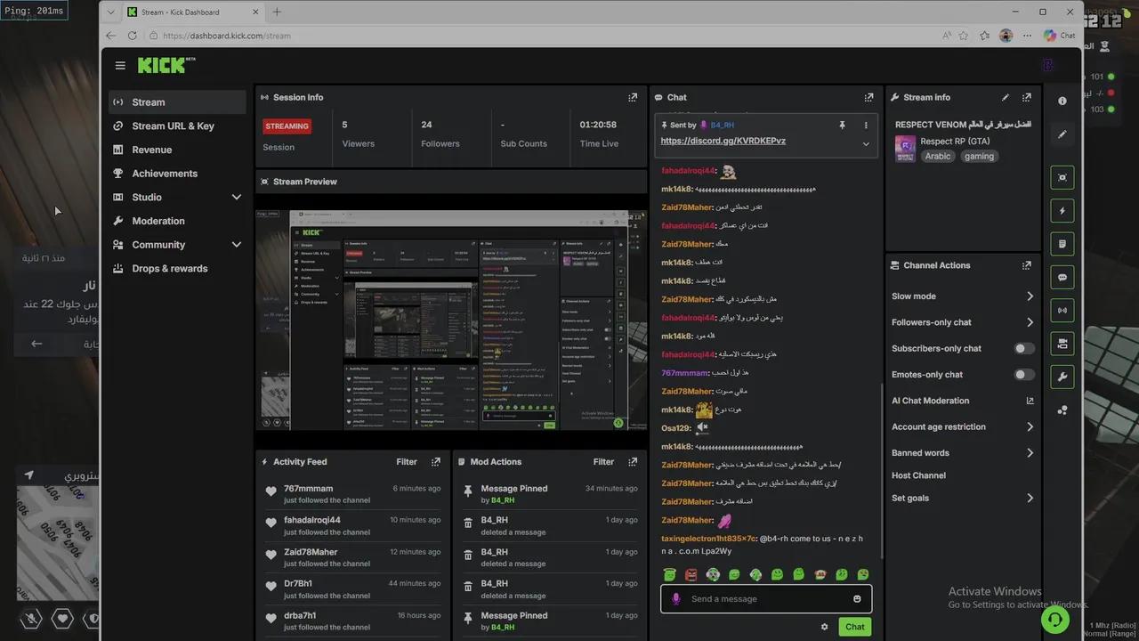Expand the Studio sidebar section
Image resolution: width=1139 pixels, height=641 pixels.
click(237, 198)
